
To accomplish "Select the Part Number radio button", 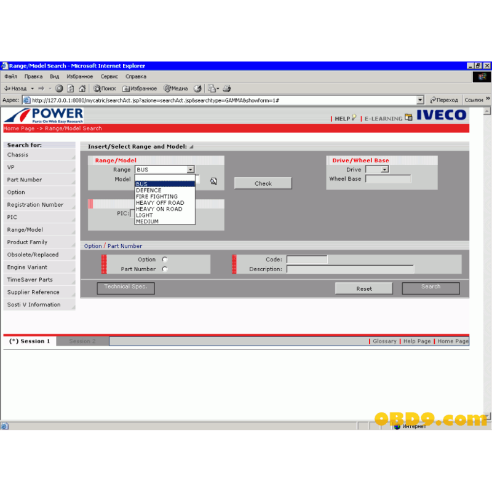I will click(165, 269).
